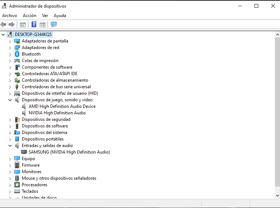
Task: Open the Help toolbar icon
Action: point(34,24)
